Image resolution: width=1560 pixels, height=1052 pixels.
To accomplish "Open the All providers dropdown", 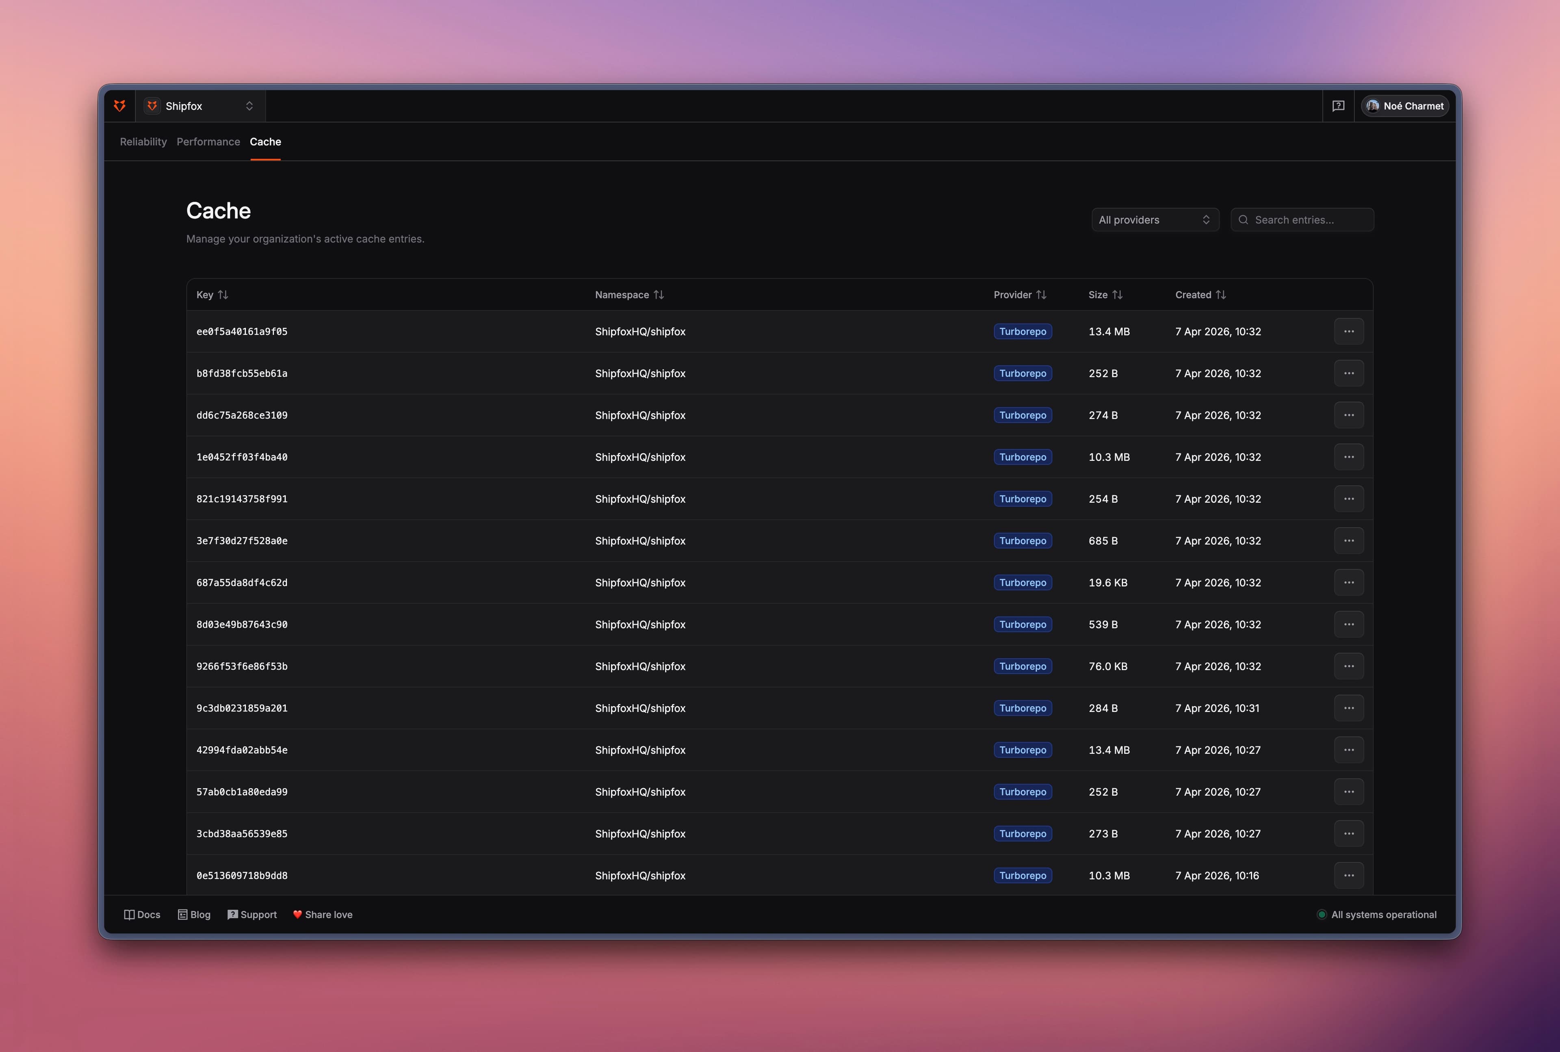I will (x=1155, y=219).
